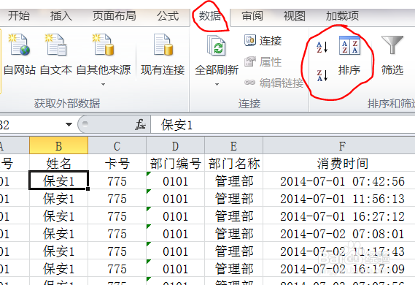
Task: Click 0101 in the 07:42:56 row
Action: [175, 181]
